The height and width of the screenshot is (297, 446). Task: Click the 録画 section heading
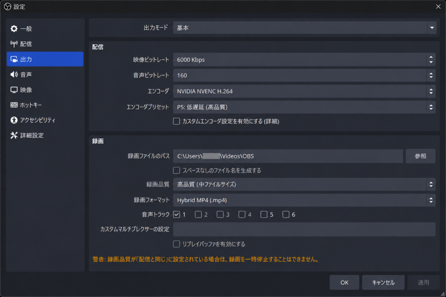(98, 141)
